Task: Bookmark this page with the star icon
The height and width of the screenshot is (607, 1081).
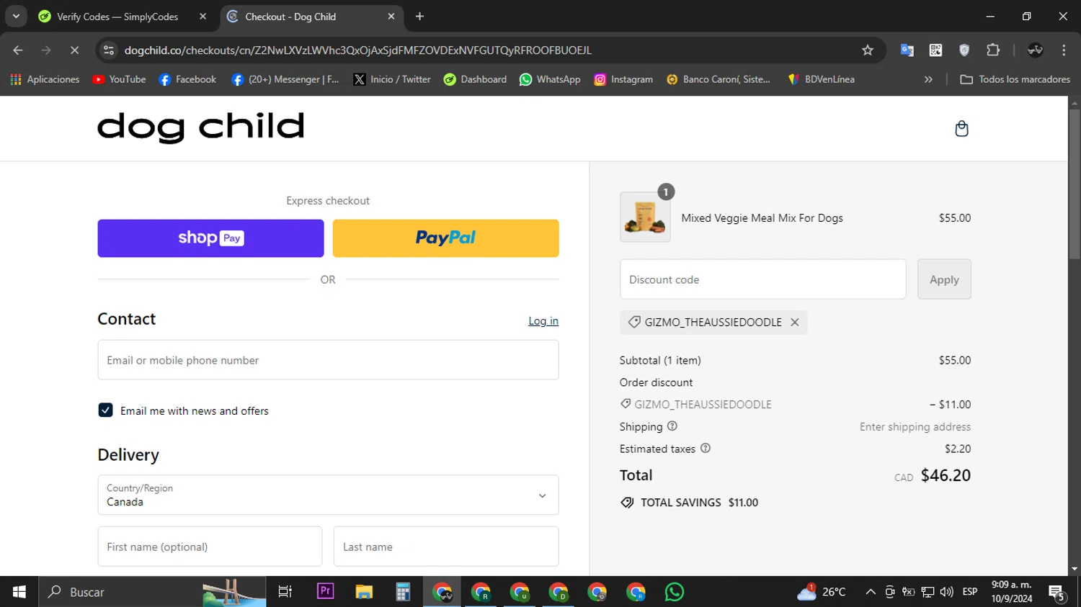Action: click(x=868, y=50)
